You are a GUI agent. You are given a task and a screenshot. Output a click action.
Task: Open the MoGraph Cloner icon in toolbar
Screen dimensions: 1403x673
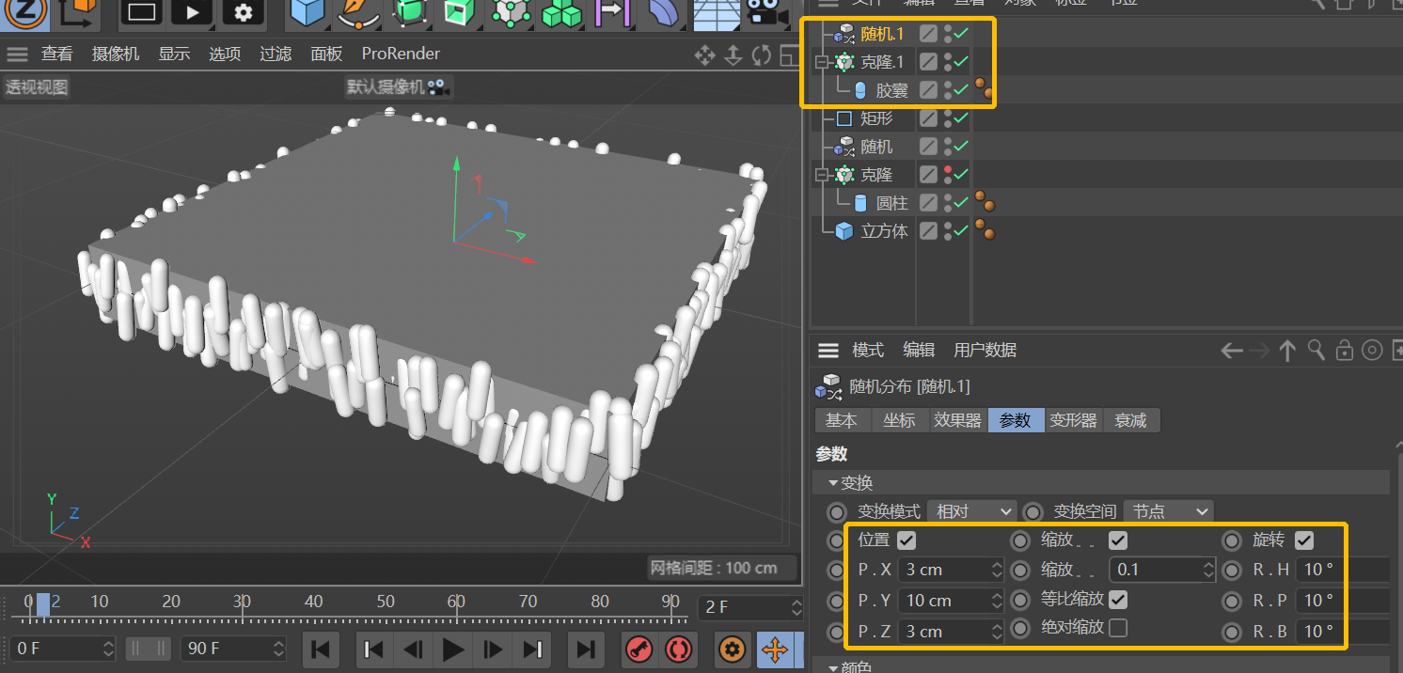[511, 13]
